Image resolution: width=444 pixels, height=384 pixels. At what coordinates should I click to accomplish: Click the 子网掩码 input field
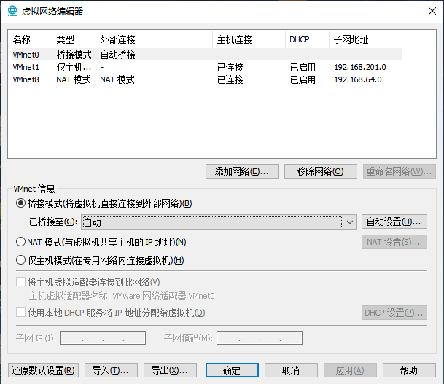260,338
